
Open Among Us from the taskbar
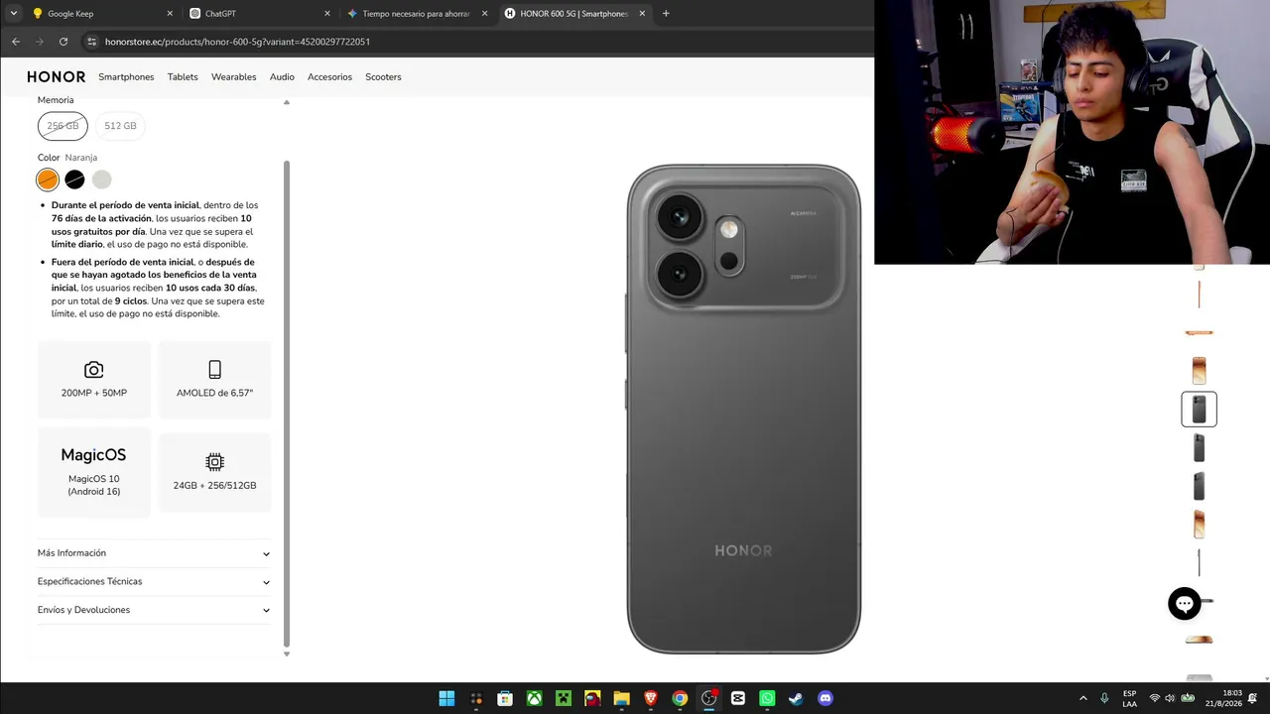tap(592, 698)
